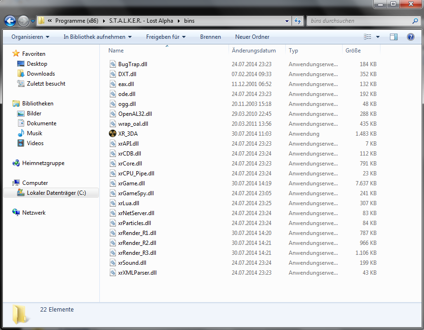The image size is (424, 330).
Task: Open 'Zuletzt besucht' in sidebar
Action: point(46,84)
